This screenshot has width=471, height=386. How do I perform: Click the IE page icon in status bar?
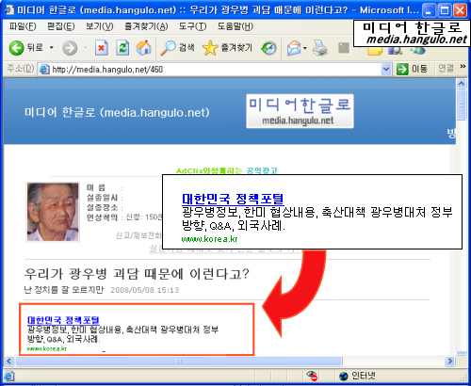pos(9,376)
